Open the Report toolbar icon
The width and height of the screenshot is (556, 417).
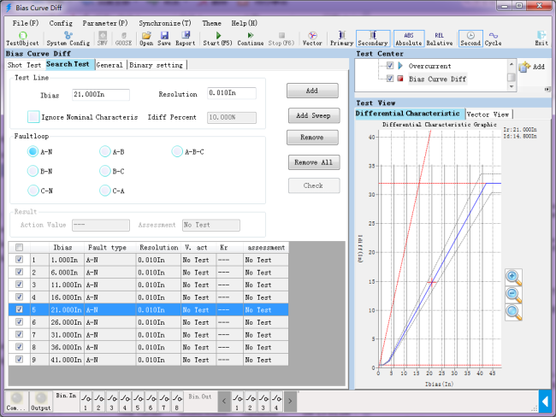185,38
